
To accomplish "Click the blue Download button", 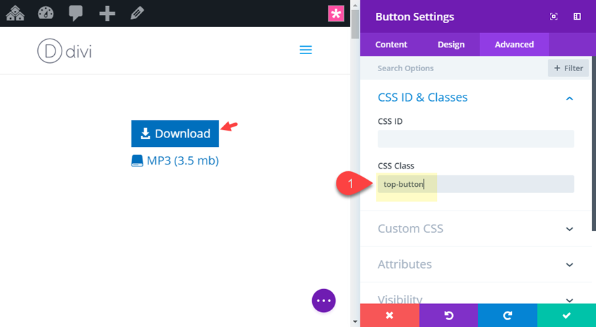I will (x=175, y=133).
